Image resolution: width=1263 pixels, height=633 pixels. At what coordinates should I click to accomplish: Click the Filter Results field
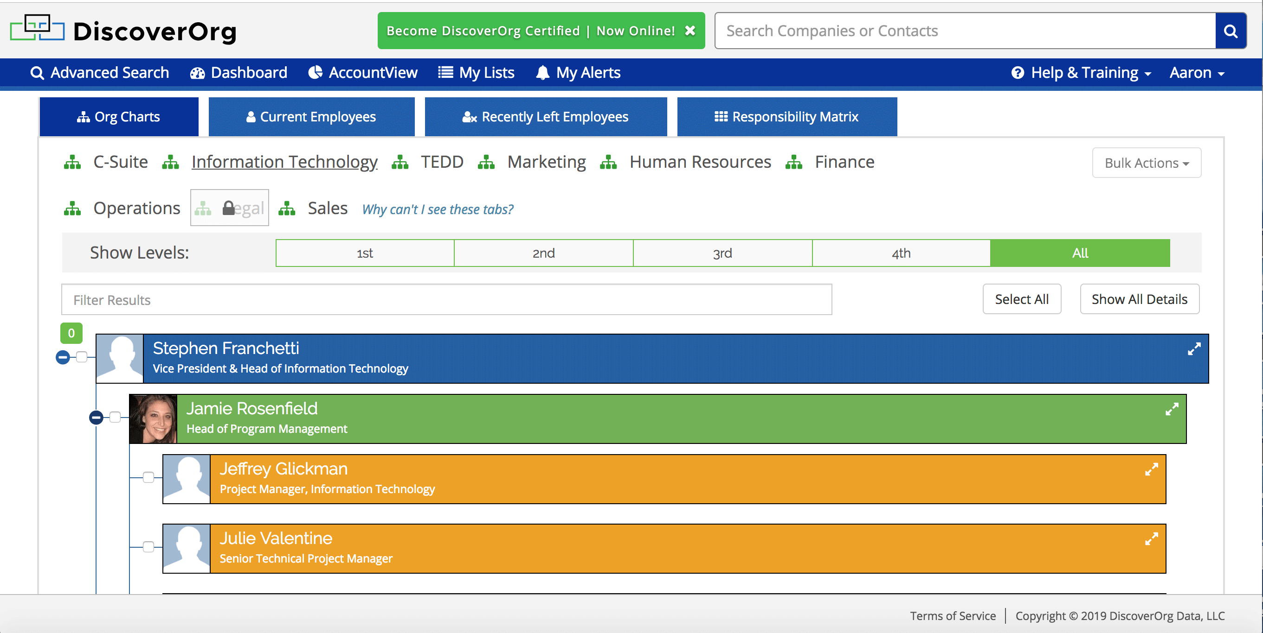click(x=447, y=300)
